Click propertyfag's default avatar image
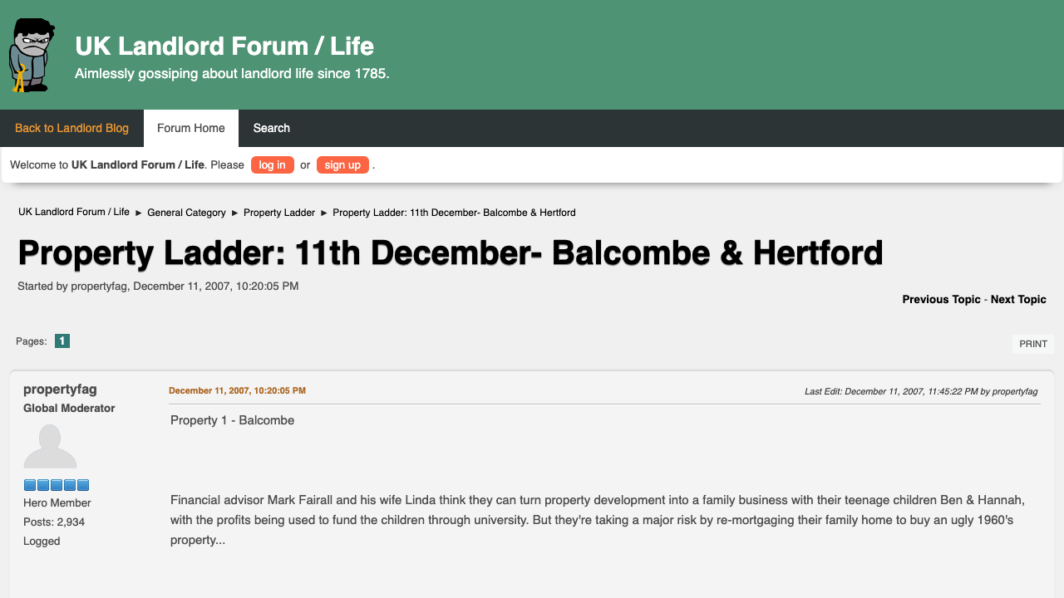Screen dimensions: 1064x598 [50, 447]
